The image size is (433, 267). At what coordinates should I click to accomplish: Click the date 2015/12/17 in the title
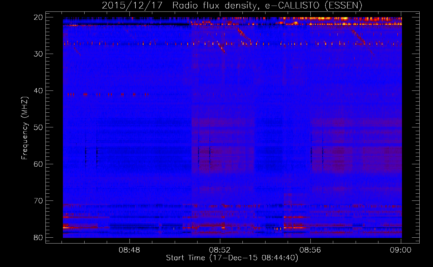click(132, 5)
